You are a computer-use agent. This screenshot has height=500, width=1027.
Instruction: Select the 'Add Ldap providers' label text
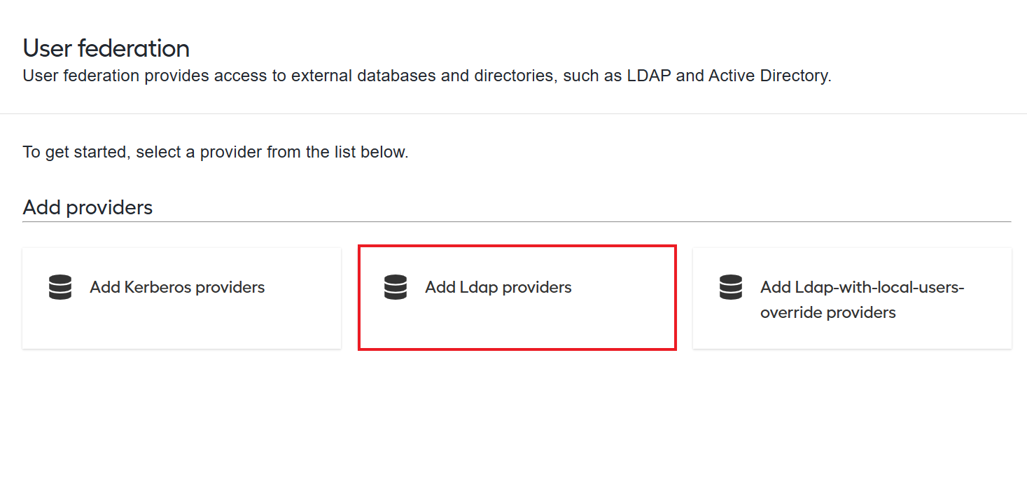pyautogui.click(x=498, y=287)
